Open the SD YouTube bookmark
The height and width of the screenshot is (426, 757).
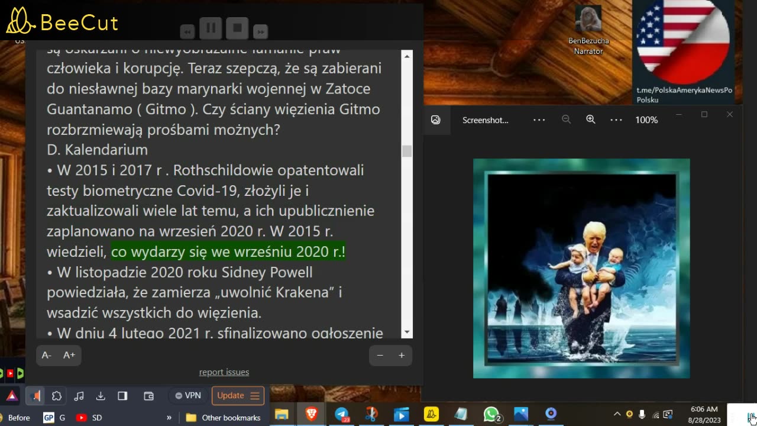coord(89,418)
